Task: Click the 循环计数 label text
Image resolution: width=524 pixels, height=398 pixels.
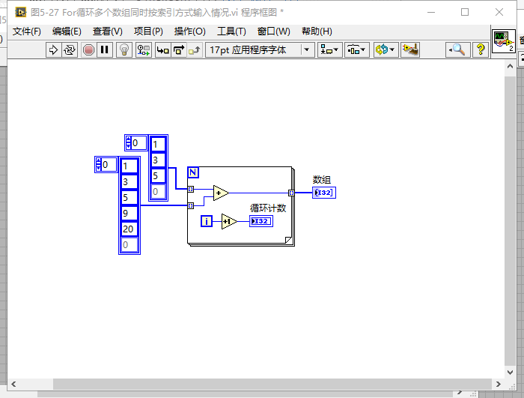Action: click(268, 208)
